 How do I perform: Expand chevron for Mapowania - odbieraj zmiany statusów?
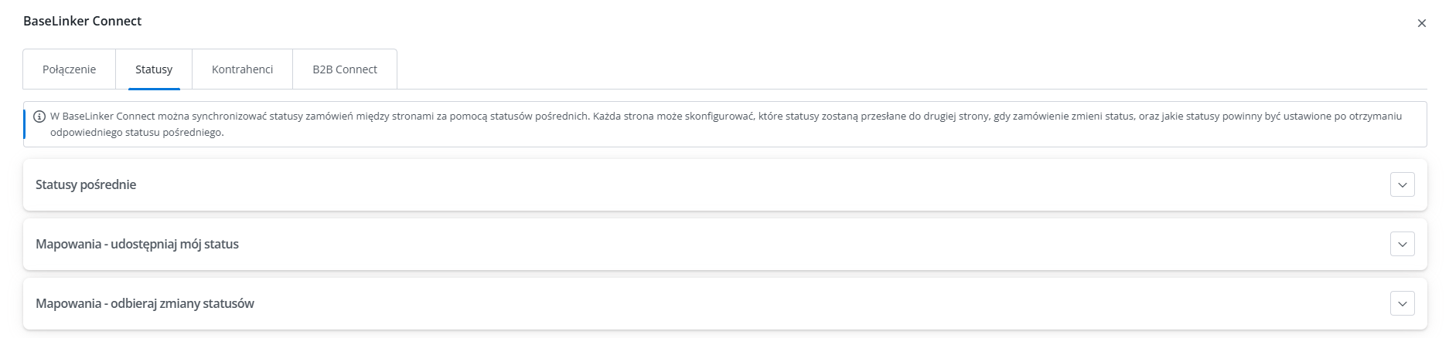[x=1402, y=304]
